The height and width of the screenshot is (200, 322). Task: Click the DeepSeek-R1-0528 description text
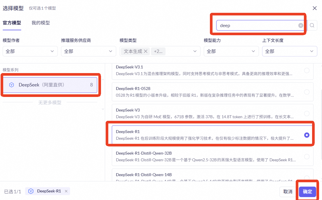tap(205, 95)
